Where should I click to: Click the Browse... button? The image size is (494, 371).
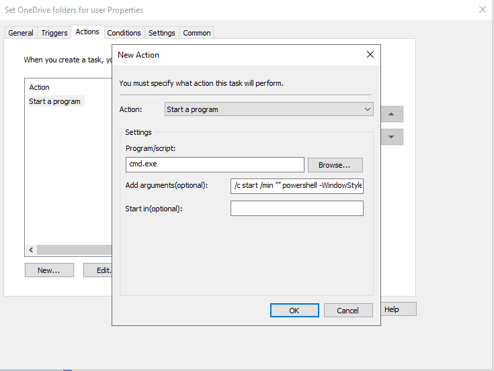coord(335,165)
